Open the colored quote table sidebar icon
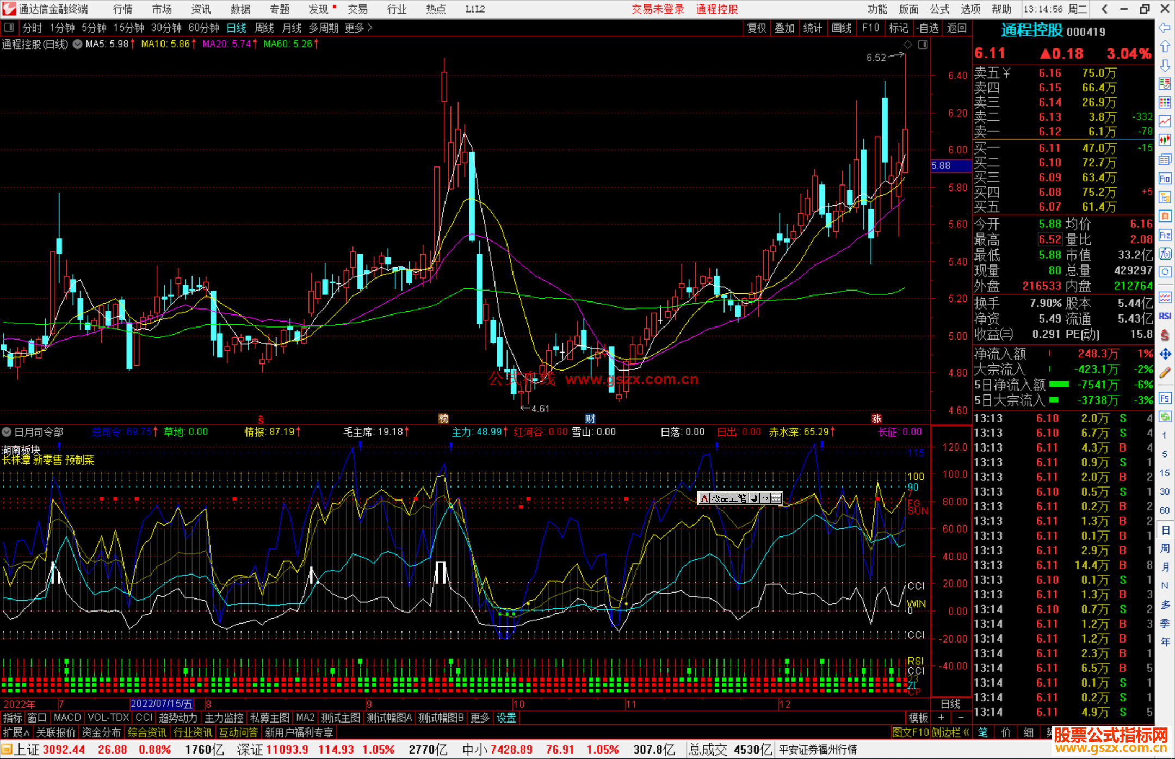 pos(1165,103)
